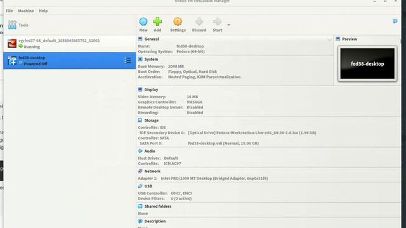Viewport: 406px width, 228px height.
Task: Click the Audio section speaker icon
Action: click(x=140, y=151)
